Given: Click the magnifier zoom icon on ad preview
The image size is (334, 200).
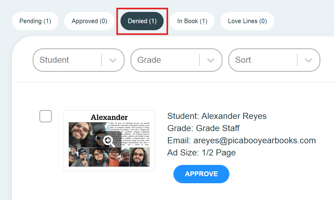Looking at the screenshot, I should (109, 141).
